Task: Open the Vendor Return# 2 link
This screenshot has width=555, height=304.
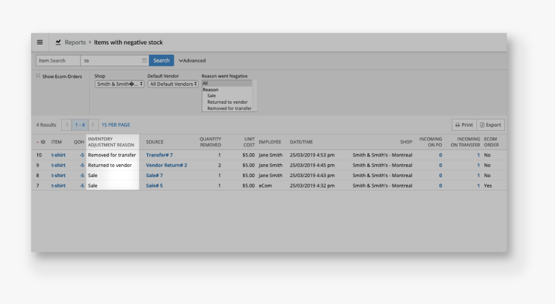Action: 166,166
